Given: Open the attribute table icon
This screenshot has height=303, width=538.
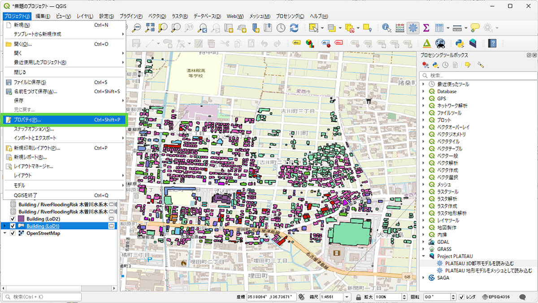Looking at the screenshot, I should tap(439, 28).
